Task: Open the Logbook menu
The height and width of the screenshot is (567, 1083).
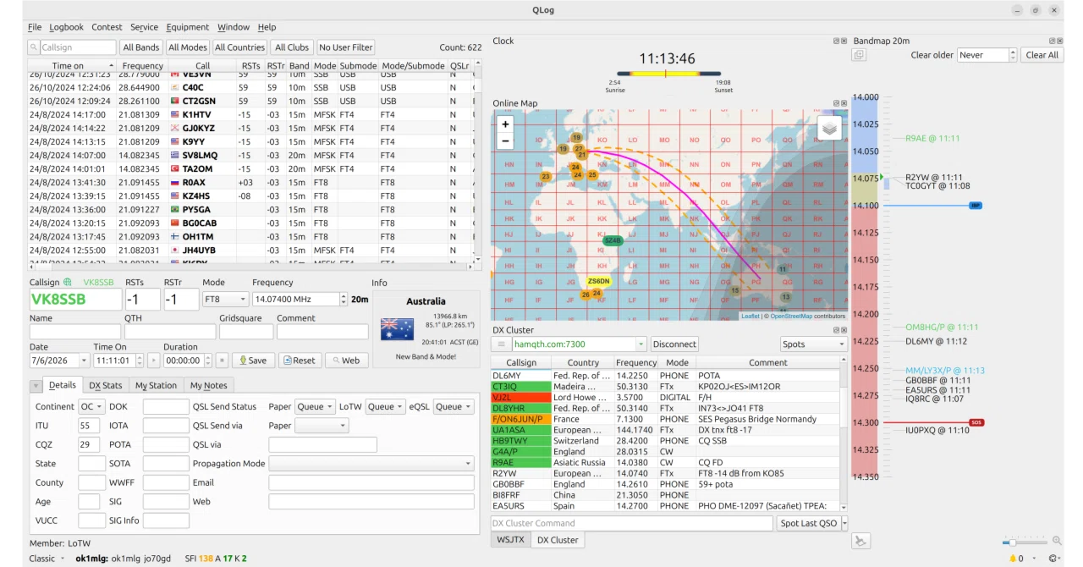Action: (67, 27)
